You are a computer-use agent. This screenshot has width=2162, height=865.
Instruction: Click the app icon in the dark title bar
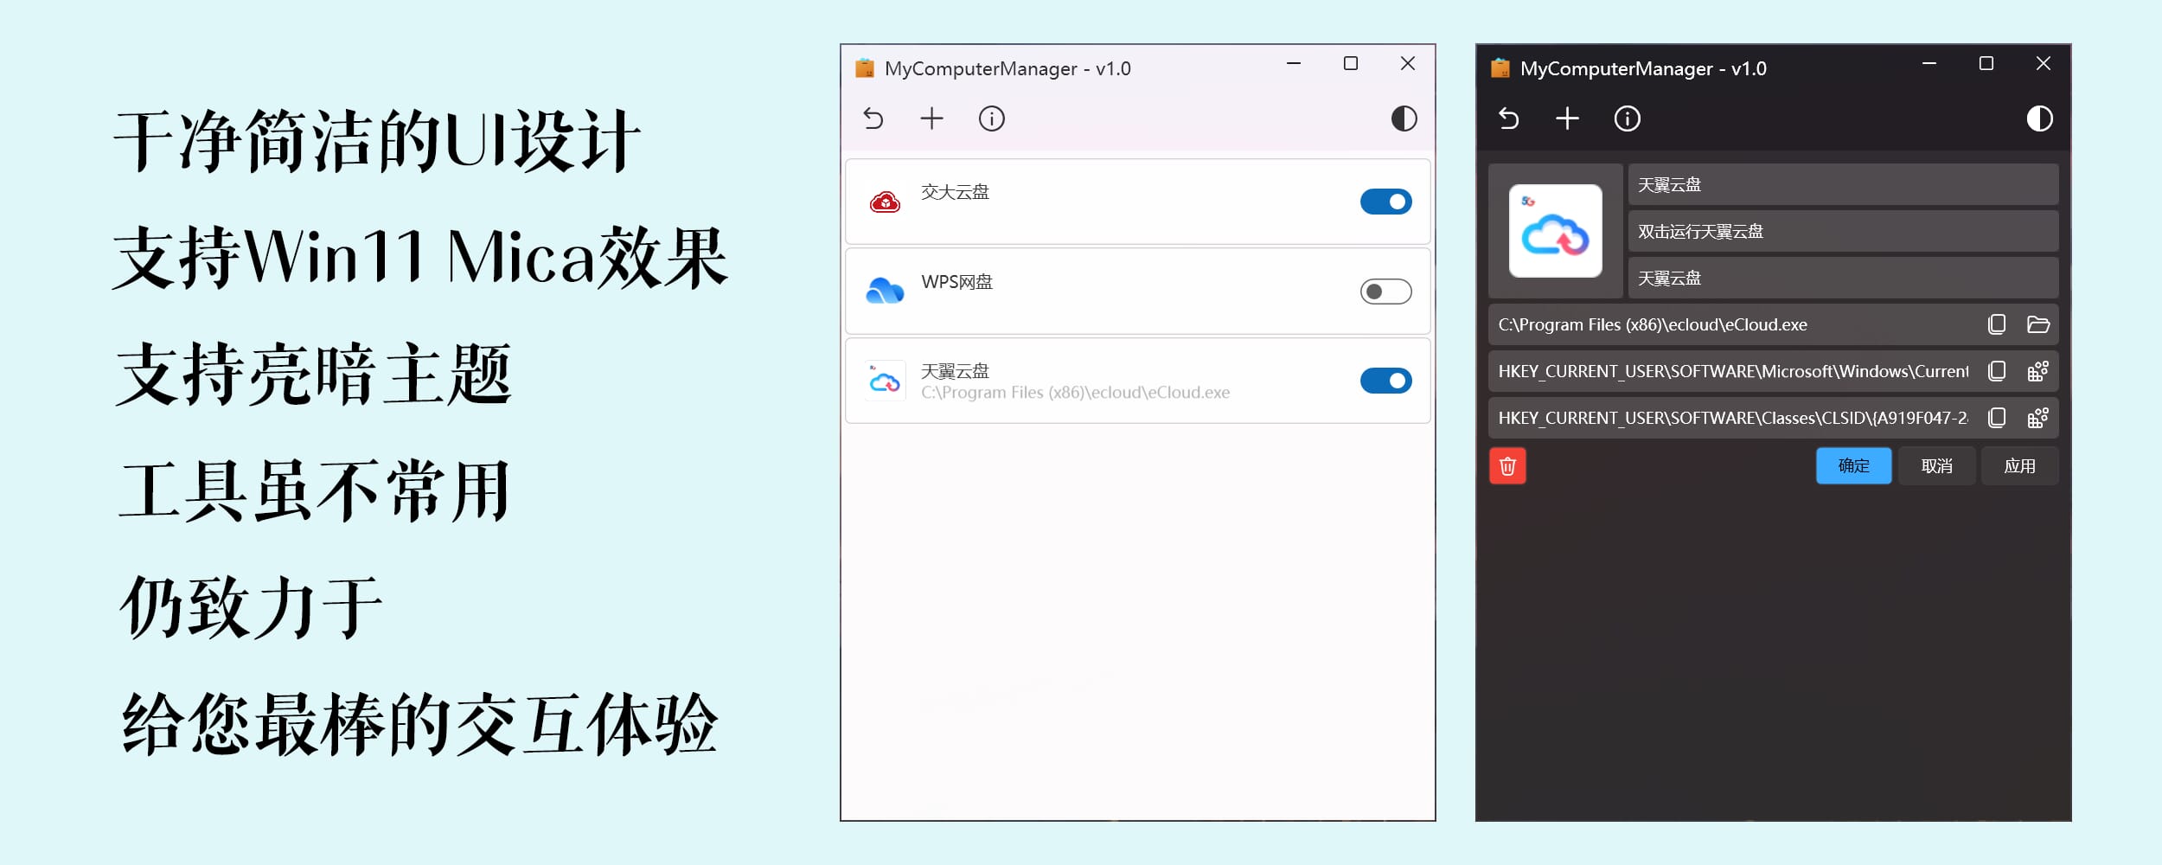[x=1500, y=68]
